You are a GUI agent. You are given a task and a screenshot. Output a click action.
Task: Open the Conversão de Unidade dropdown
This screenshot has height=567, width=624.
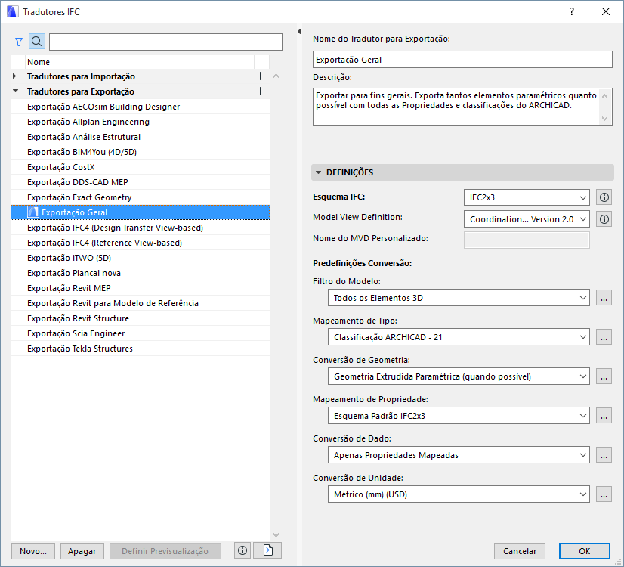coord(458,494)
